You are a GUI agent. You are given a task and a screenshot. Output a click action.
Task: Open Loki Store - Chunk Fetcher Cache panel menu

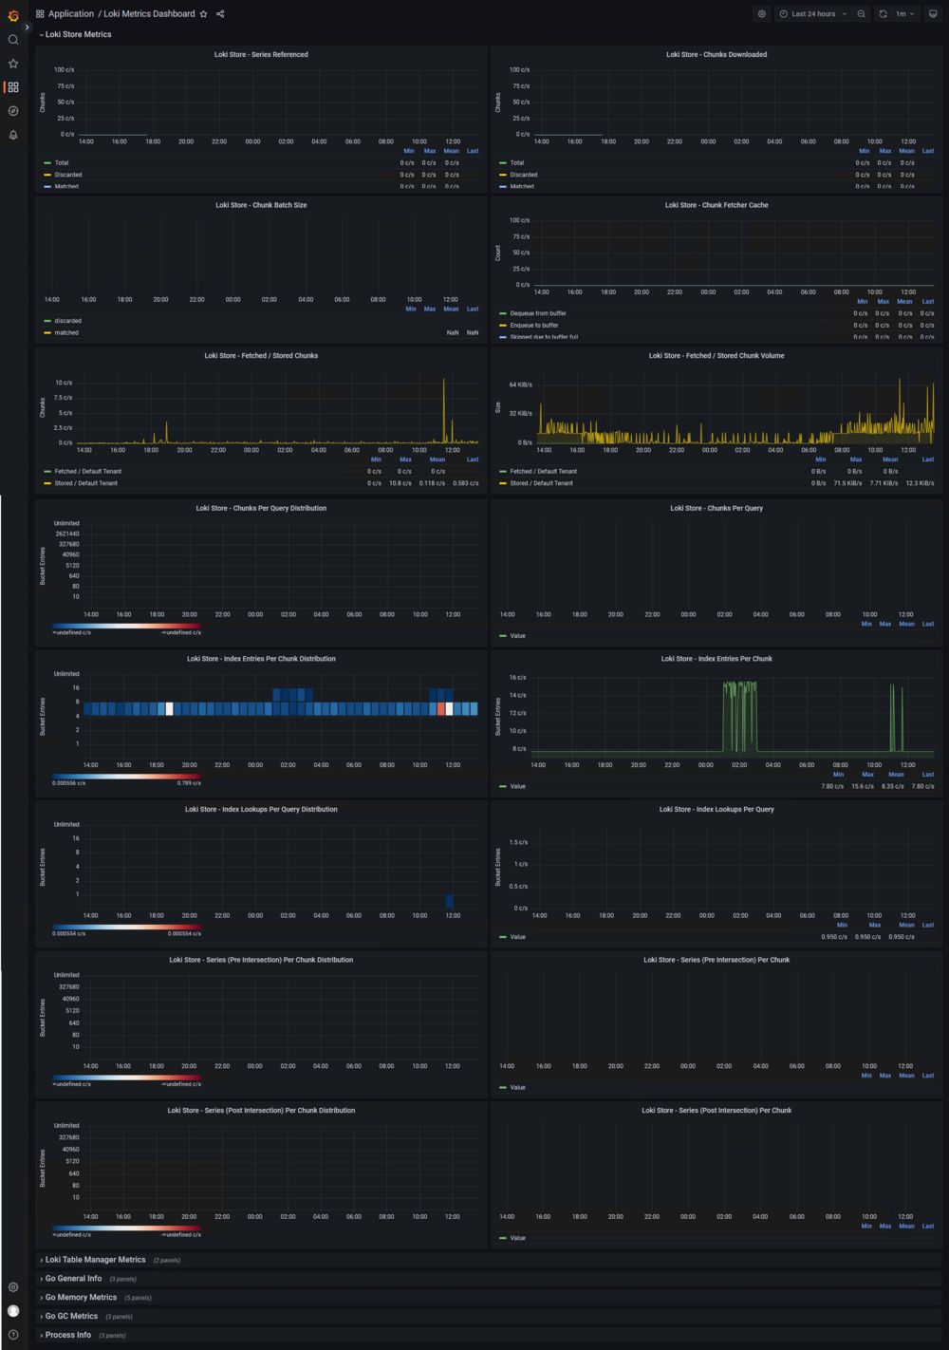coord(716,205)
